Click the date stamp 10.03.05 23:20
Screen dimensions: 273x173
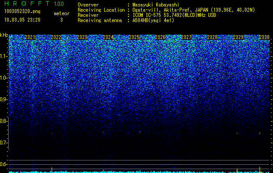coord(22,20)
